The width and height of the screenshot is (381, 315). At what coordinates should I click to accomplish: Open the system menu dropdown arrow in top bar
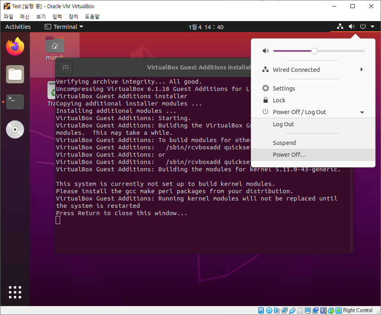(372, 26)
